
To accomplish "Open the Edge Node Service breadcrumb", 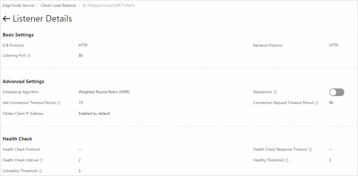I will coord(18,5).
